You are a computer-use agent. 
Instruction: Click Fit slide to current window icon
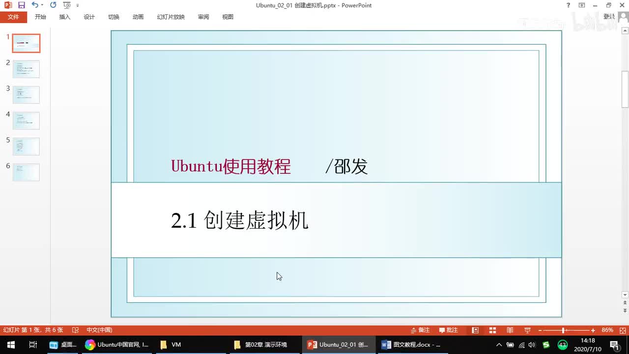pos(622,330)
